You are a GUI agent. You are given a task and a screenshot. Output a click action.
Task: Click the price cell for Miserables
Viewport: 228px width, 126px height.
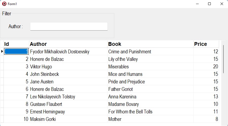(x=206, y=66)
